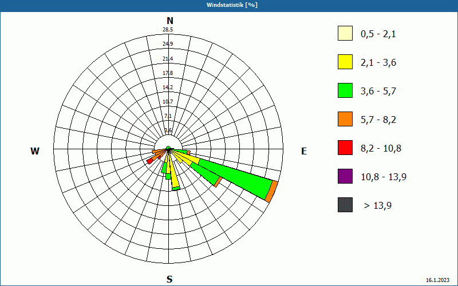458x286 pixels.
Task: Click the 7,1 ring scale value
Action: click(x=168, y=116)
